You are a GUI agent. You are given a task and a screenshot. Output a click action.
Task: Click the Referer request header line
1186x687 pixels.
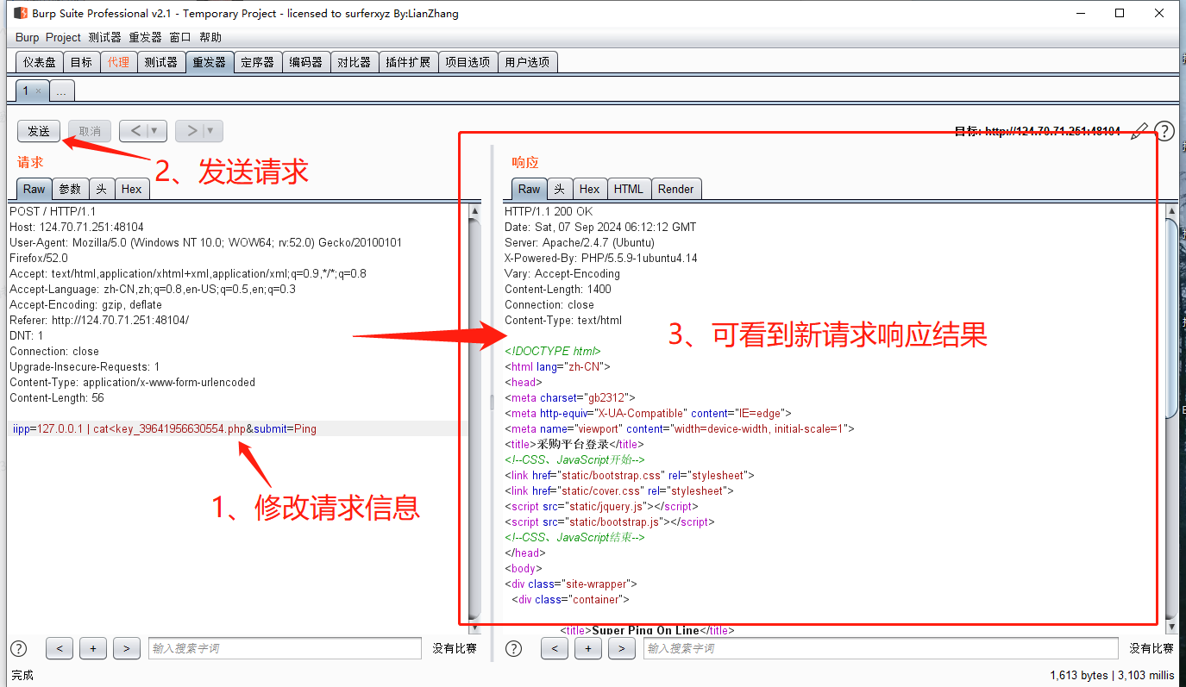99,320
